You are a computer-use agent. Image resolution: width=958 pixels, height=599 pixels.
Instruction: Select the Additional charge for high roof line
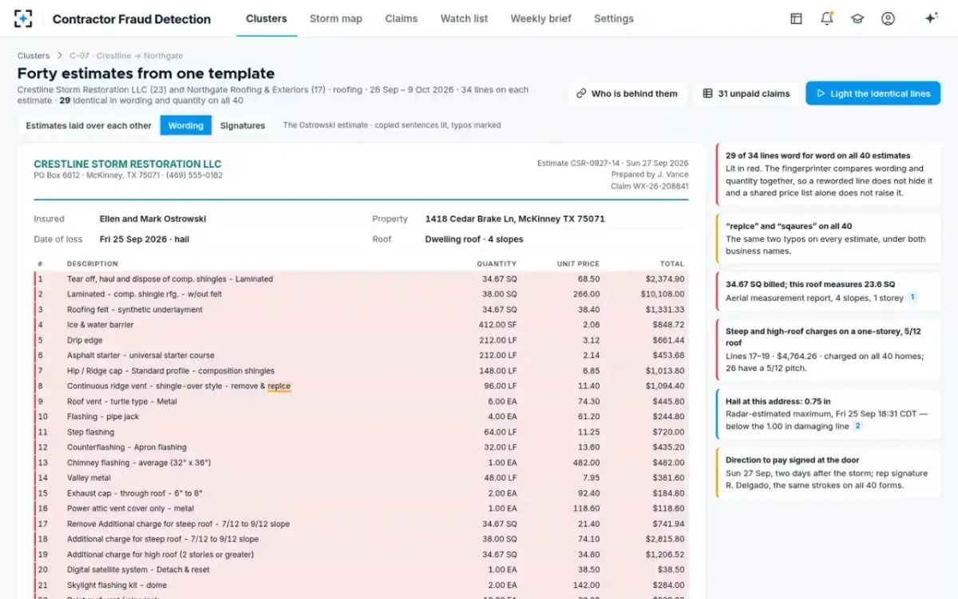click(x=361, y=555)
